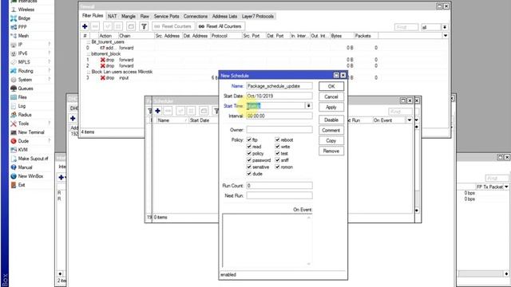Viewport: 511px width, 287px height.
Task: Click Apply in New Schedule dialog
Action: click(x=331, y=107)
